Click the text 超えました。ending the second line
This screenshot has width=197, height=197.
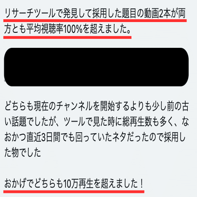click(x=111, y=29)
